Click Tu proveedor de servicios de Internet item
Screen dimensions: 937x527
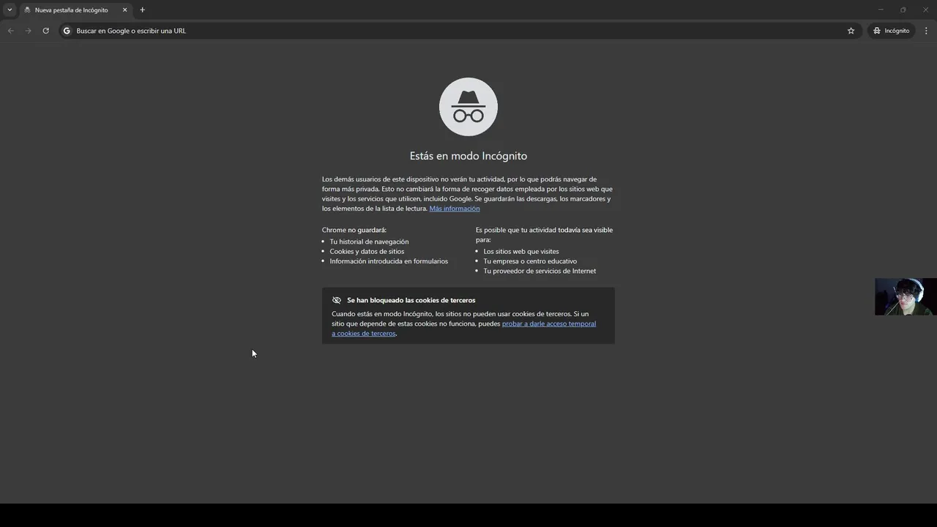click(540, 271)
